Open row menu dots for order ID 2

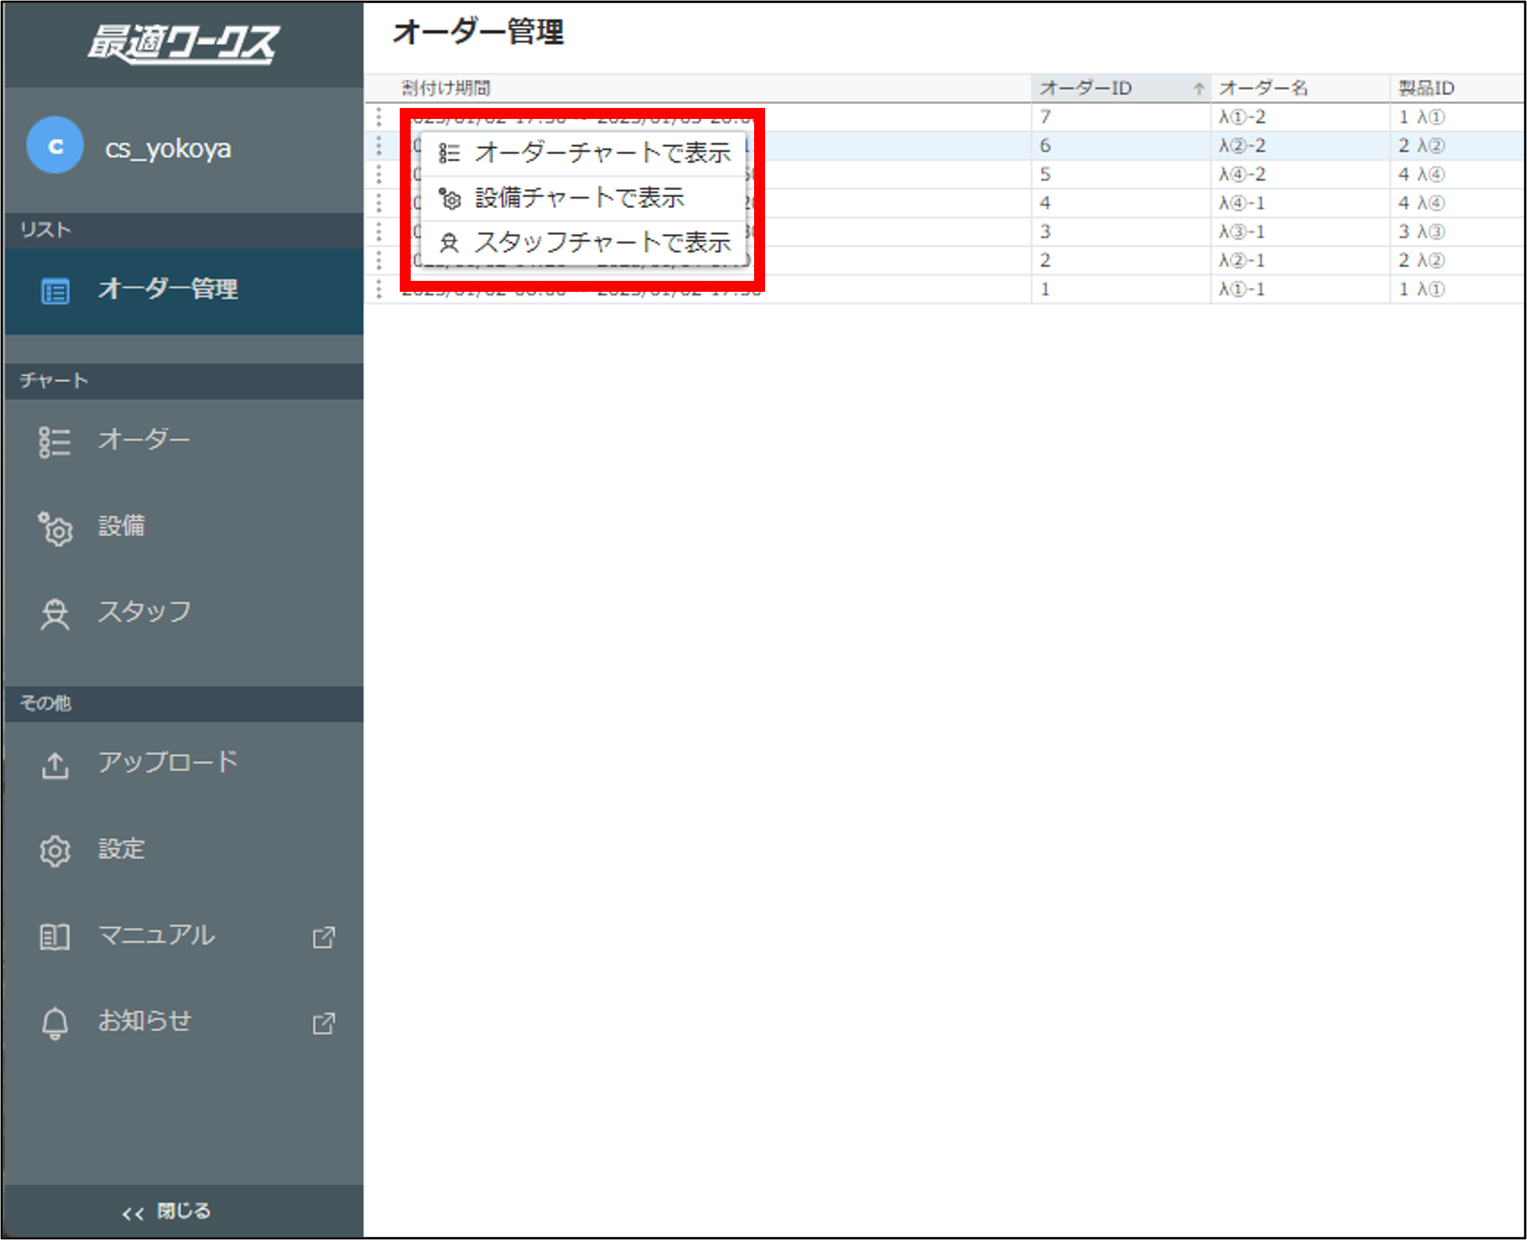pos(379,260)
